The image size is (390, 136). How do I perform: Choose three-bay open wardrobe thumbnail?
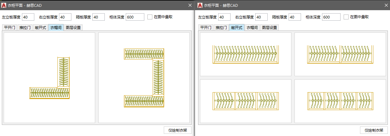[246, 101]
